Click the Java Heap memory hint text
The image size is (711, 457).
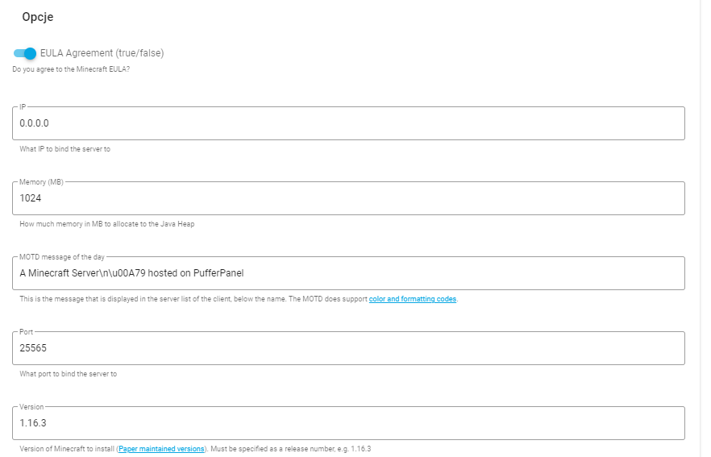click(x=106, y=224)
